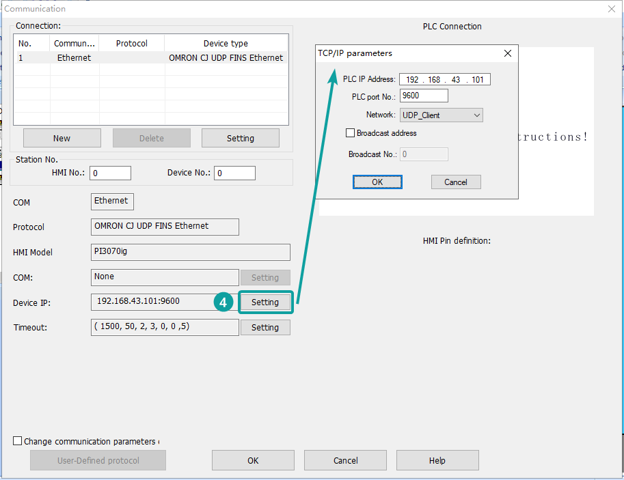Click the Device type column header
This screenshot has width=624, height=480.
tap(226, 44)
